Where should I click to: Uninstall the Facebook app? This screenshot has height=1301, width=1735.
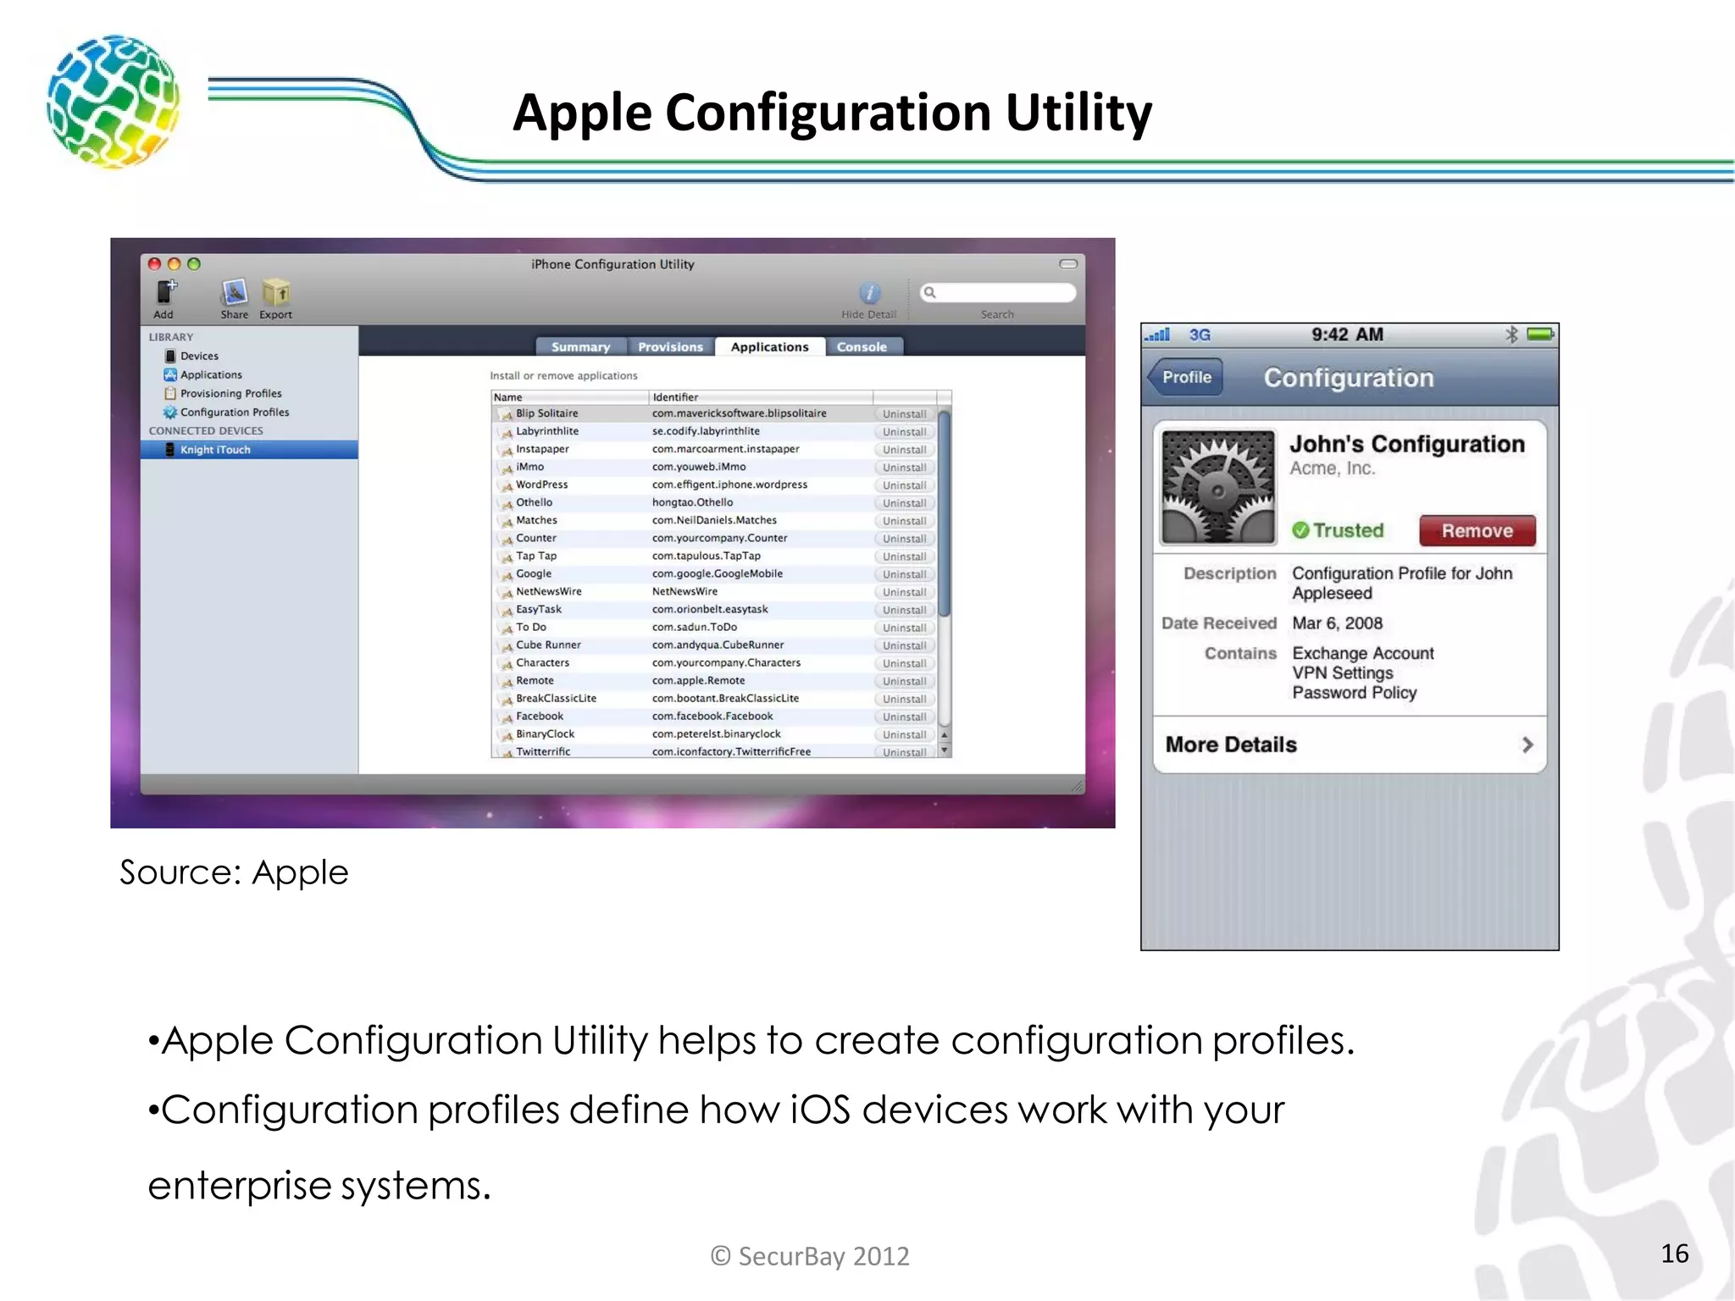coord(904,717)
